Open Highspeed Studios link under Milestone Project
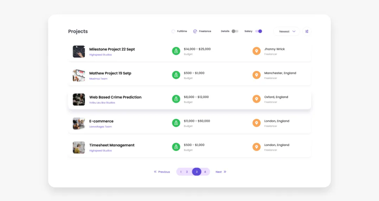 [101, 55]
